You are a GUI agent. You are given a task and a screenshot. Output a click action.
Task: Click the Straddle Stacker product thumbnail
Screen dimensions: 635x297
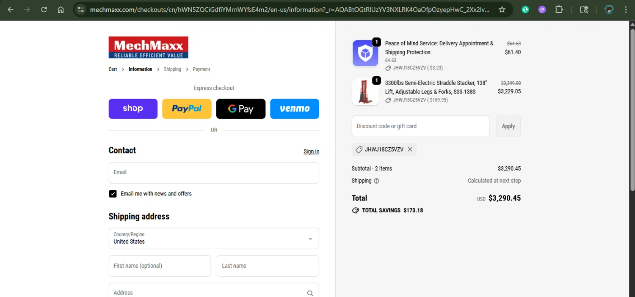pyautogui.click(x=365, y=92)
